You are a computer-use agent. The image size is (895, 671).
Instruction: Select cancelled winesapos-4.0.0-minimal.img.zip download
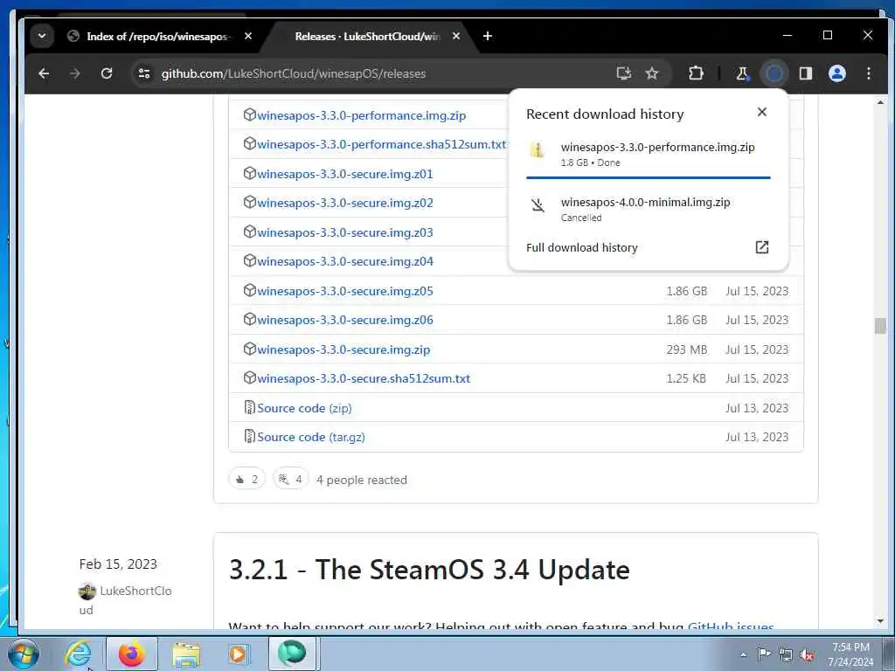click(x=649, y=209)
